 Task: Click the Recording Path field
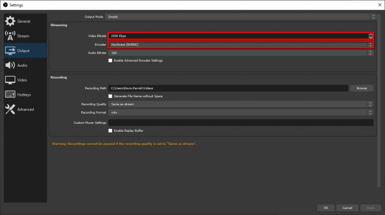pos(228,88)
